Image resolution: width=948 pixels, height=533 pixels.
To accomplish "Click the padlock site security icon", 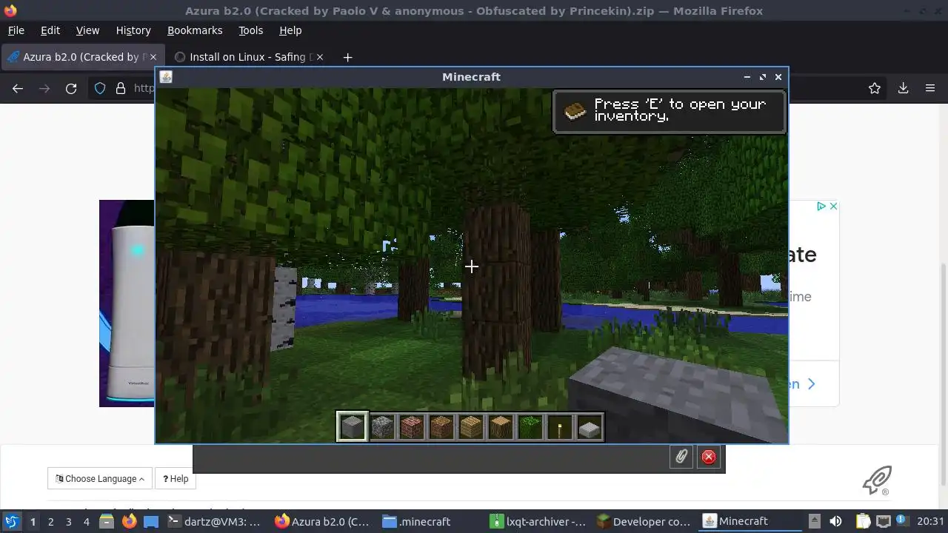I will [x=121, y=88].
